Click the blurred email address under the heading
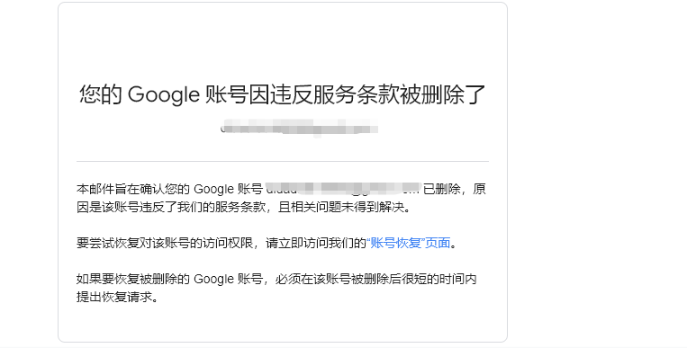The width and height of the screenshot is (687, 348). (x=300, y=128)
